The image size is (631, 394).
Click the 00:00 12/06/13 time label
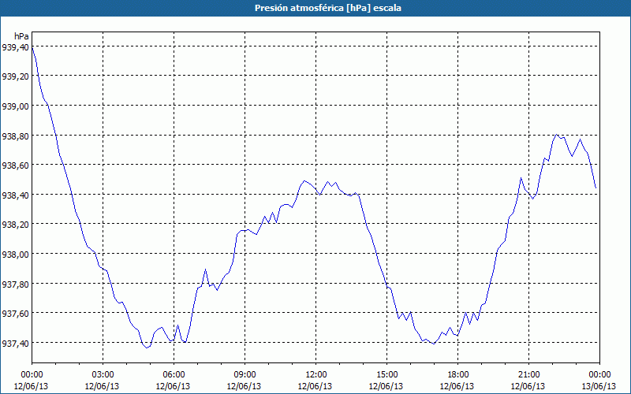tap(32, 381)
